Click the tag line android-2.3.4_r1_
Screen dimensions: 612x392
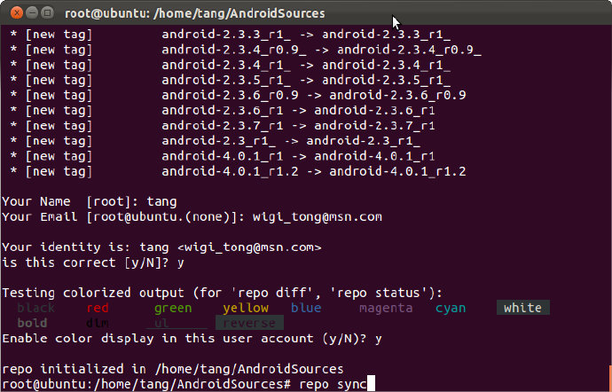click(230, 65)
